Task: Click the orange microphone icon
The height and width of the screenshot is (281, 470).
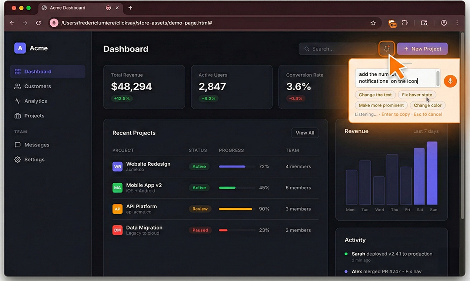Action: pyautogui.click(x=450, y=81)
